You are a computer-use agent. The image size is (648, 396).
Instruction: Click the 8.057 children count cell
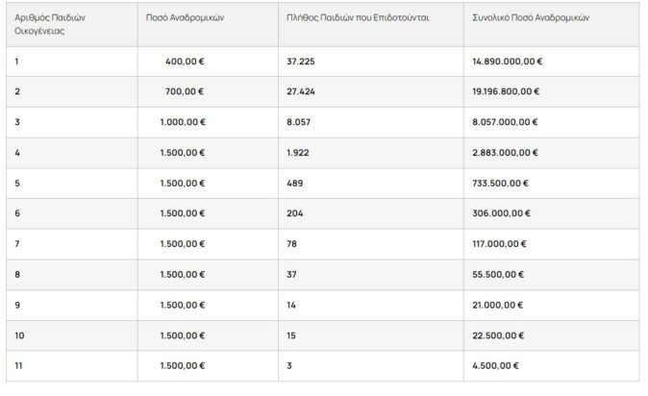click(300, 122)
